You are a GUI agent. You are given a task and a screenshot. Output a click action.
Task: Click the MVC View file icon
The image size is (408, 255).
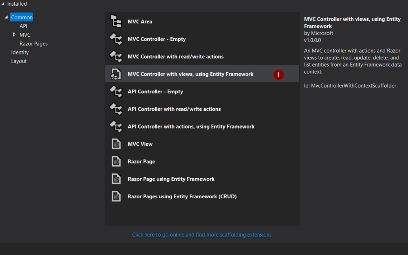(x=116, y=144)
